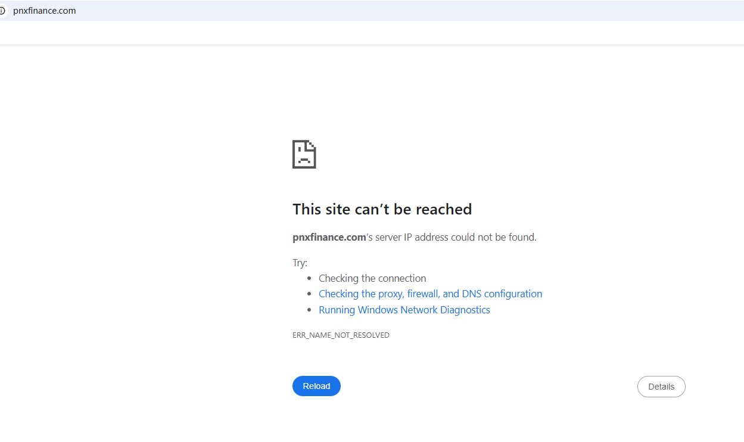Open the Details button
Viewport: 744px width, 442px height.
pos(661,387)
